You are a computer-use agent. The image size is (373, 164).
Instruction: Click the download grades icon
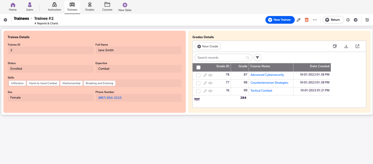click(x=346, y=46)
